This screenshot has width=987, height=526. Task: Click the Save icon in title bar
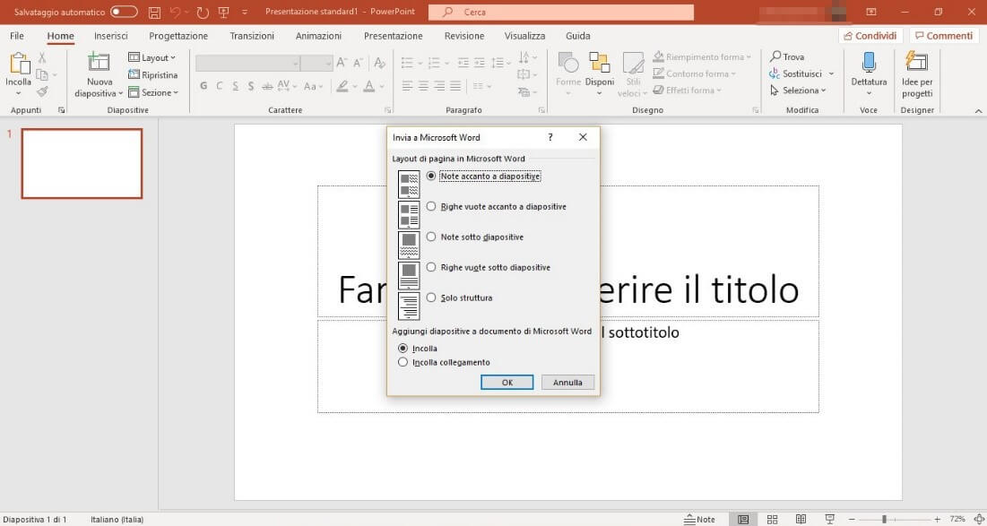[x=154, y=12]
